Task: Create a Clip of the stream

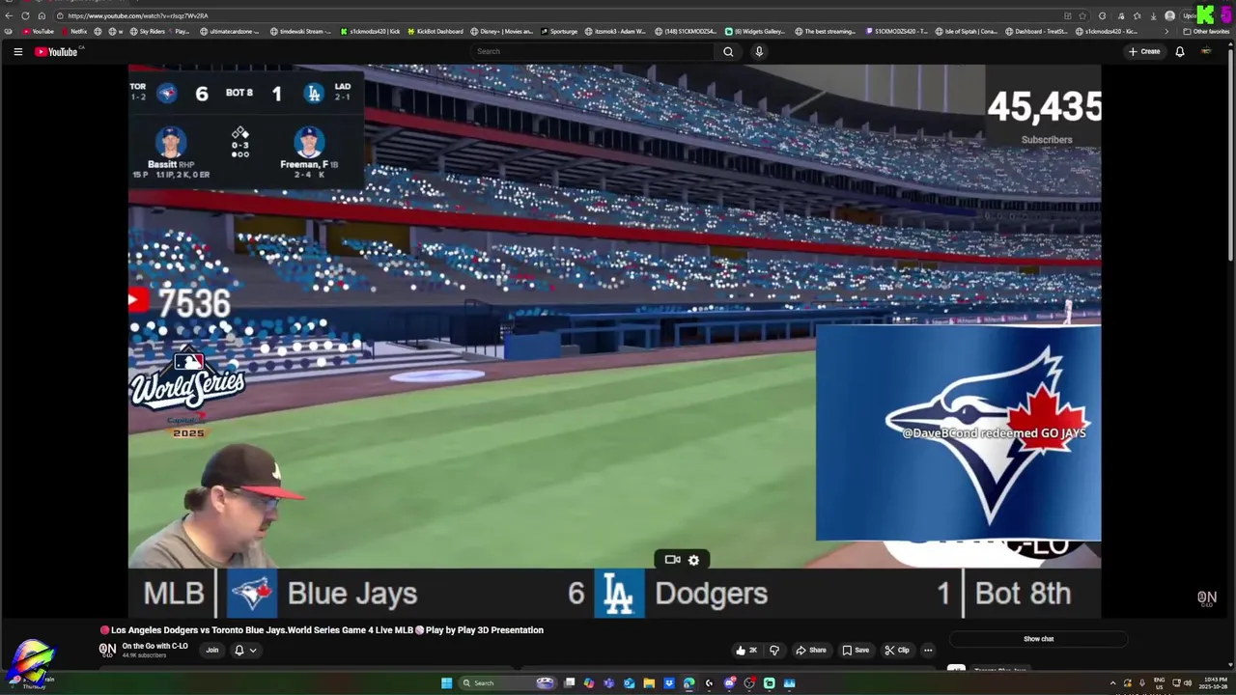Action: pyautogui.click(x=897, y=650)
